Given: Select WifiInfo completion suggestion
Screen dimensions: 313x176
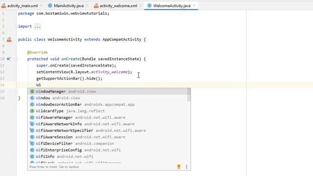Looking at the screenshot, I should pyautogui.click(x=108, y=156).
